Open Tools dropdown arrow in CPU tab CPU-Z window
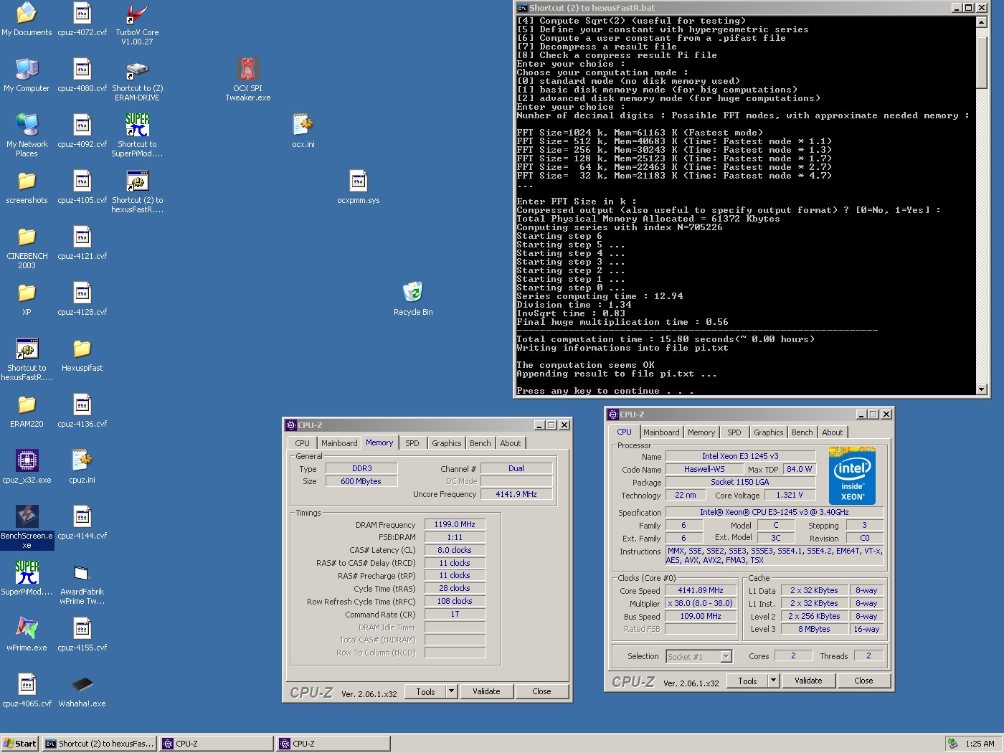 click(773, 681)
